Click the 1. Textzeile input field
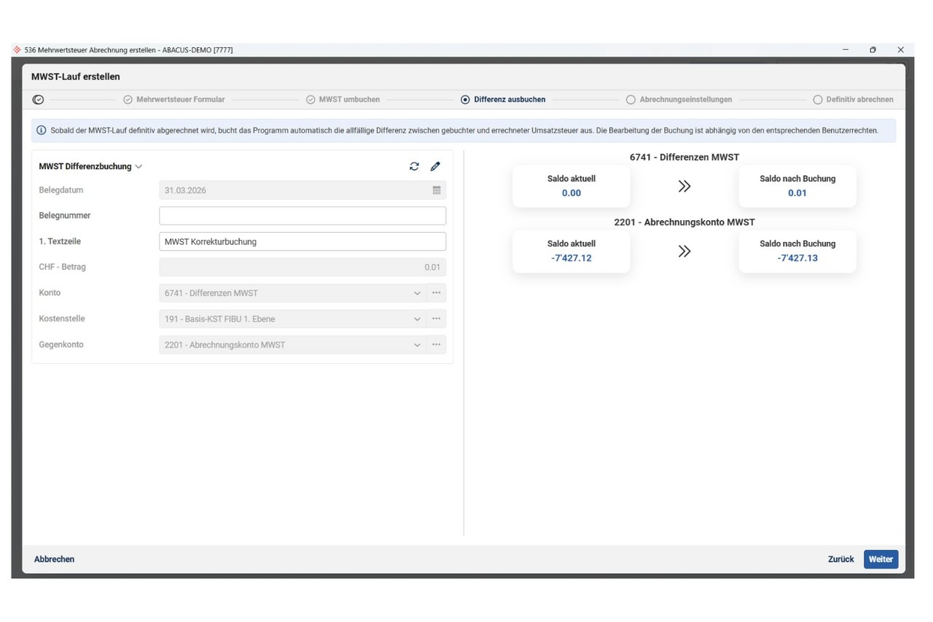 click(x=302, y=241)
